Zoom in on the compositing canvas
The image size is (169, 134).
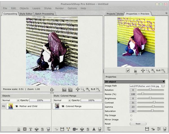[x=88, y=89]
